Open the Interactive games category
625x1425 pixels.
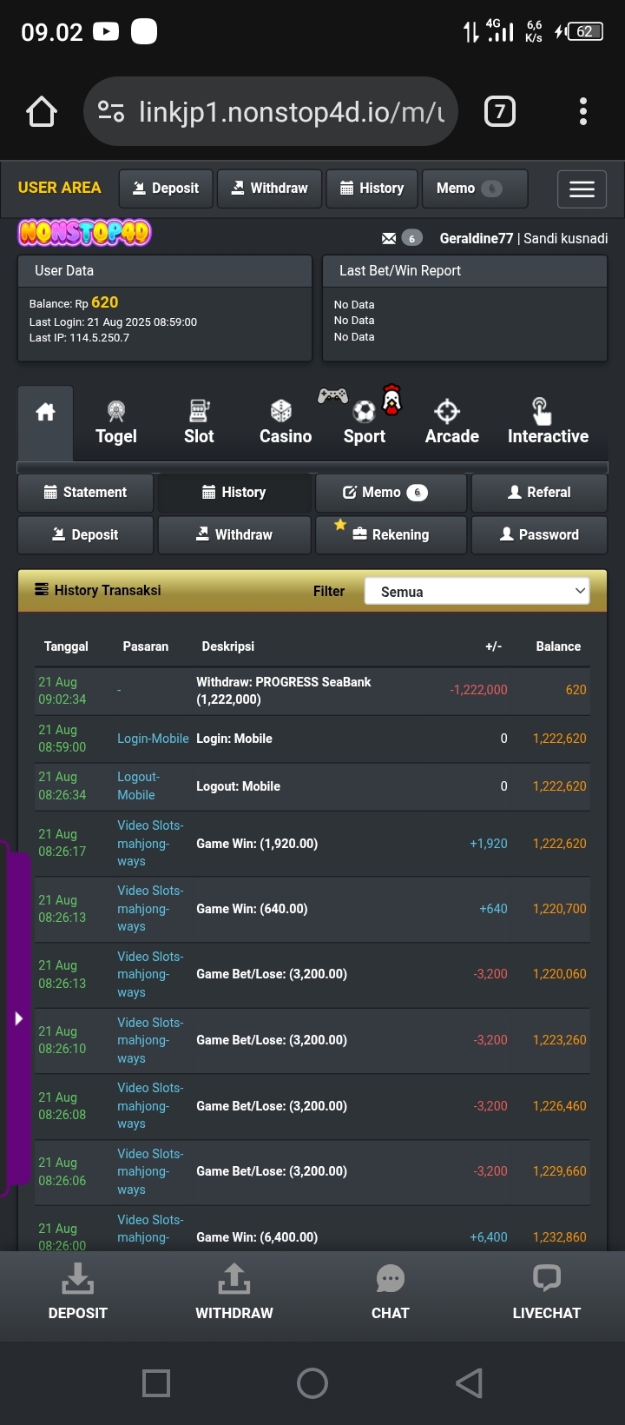548,423
